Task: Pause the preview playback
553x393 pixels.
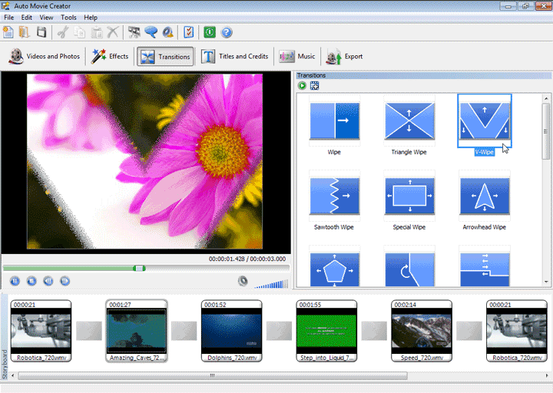Action: click(15, 281)
